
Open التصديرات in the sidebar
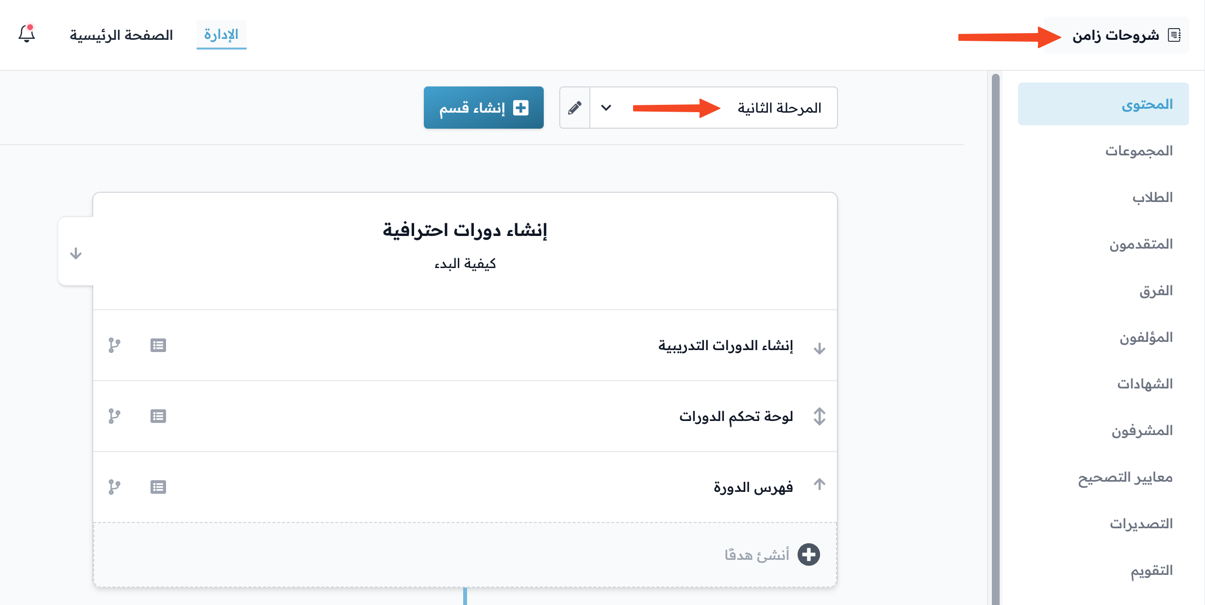point(1141,524)
